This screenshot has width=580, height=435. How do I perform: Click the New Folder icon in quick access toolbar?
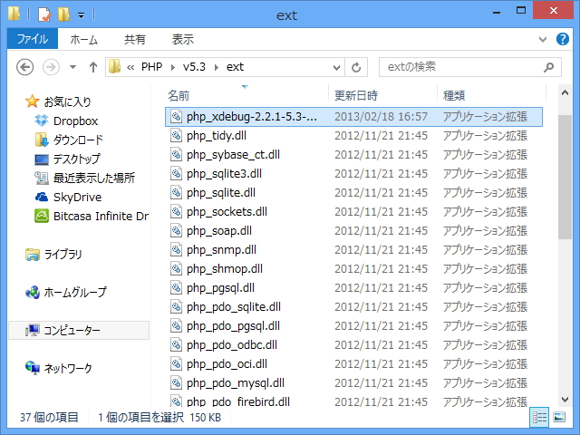63,14
